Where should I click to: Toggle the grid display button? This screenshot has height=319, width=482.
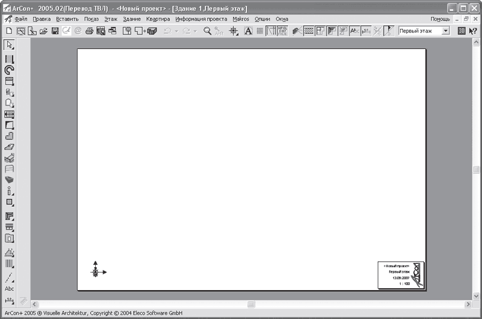pyautogui.click(x=260, y=31)
